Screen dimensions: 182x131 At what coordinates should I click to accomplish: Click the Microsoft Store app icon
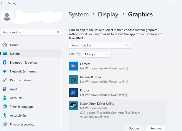(73, 79)
